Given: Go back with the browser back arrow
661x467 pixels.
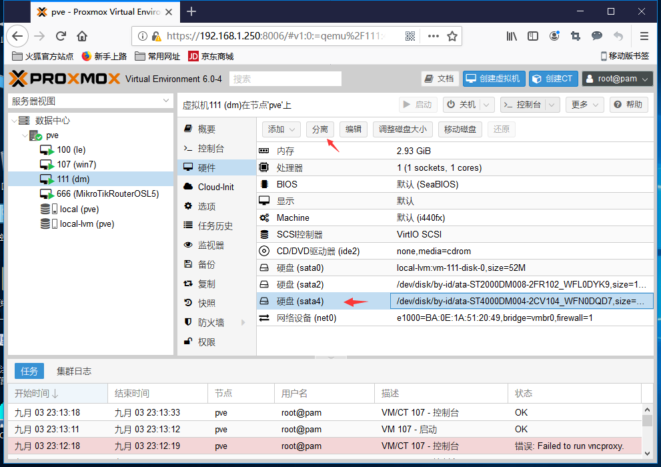Looking at the screenshot, I should (17, 36).
